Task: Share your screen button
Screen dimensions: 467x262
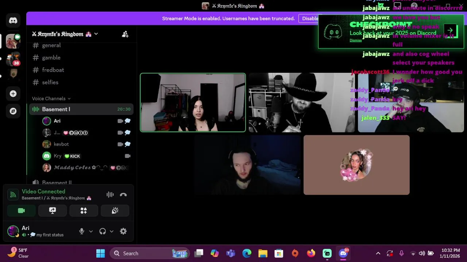Action: pyautogui.click(x=53, y=211)
